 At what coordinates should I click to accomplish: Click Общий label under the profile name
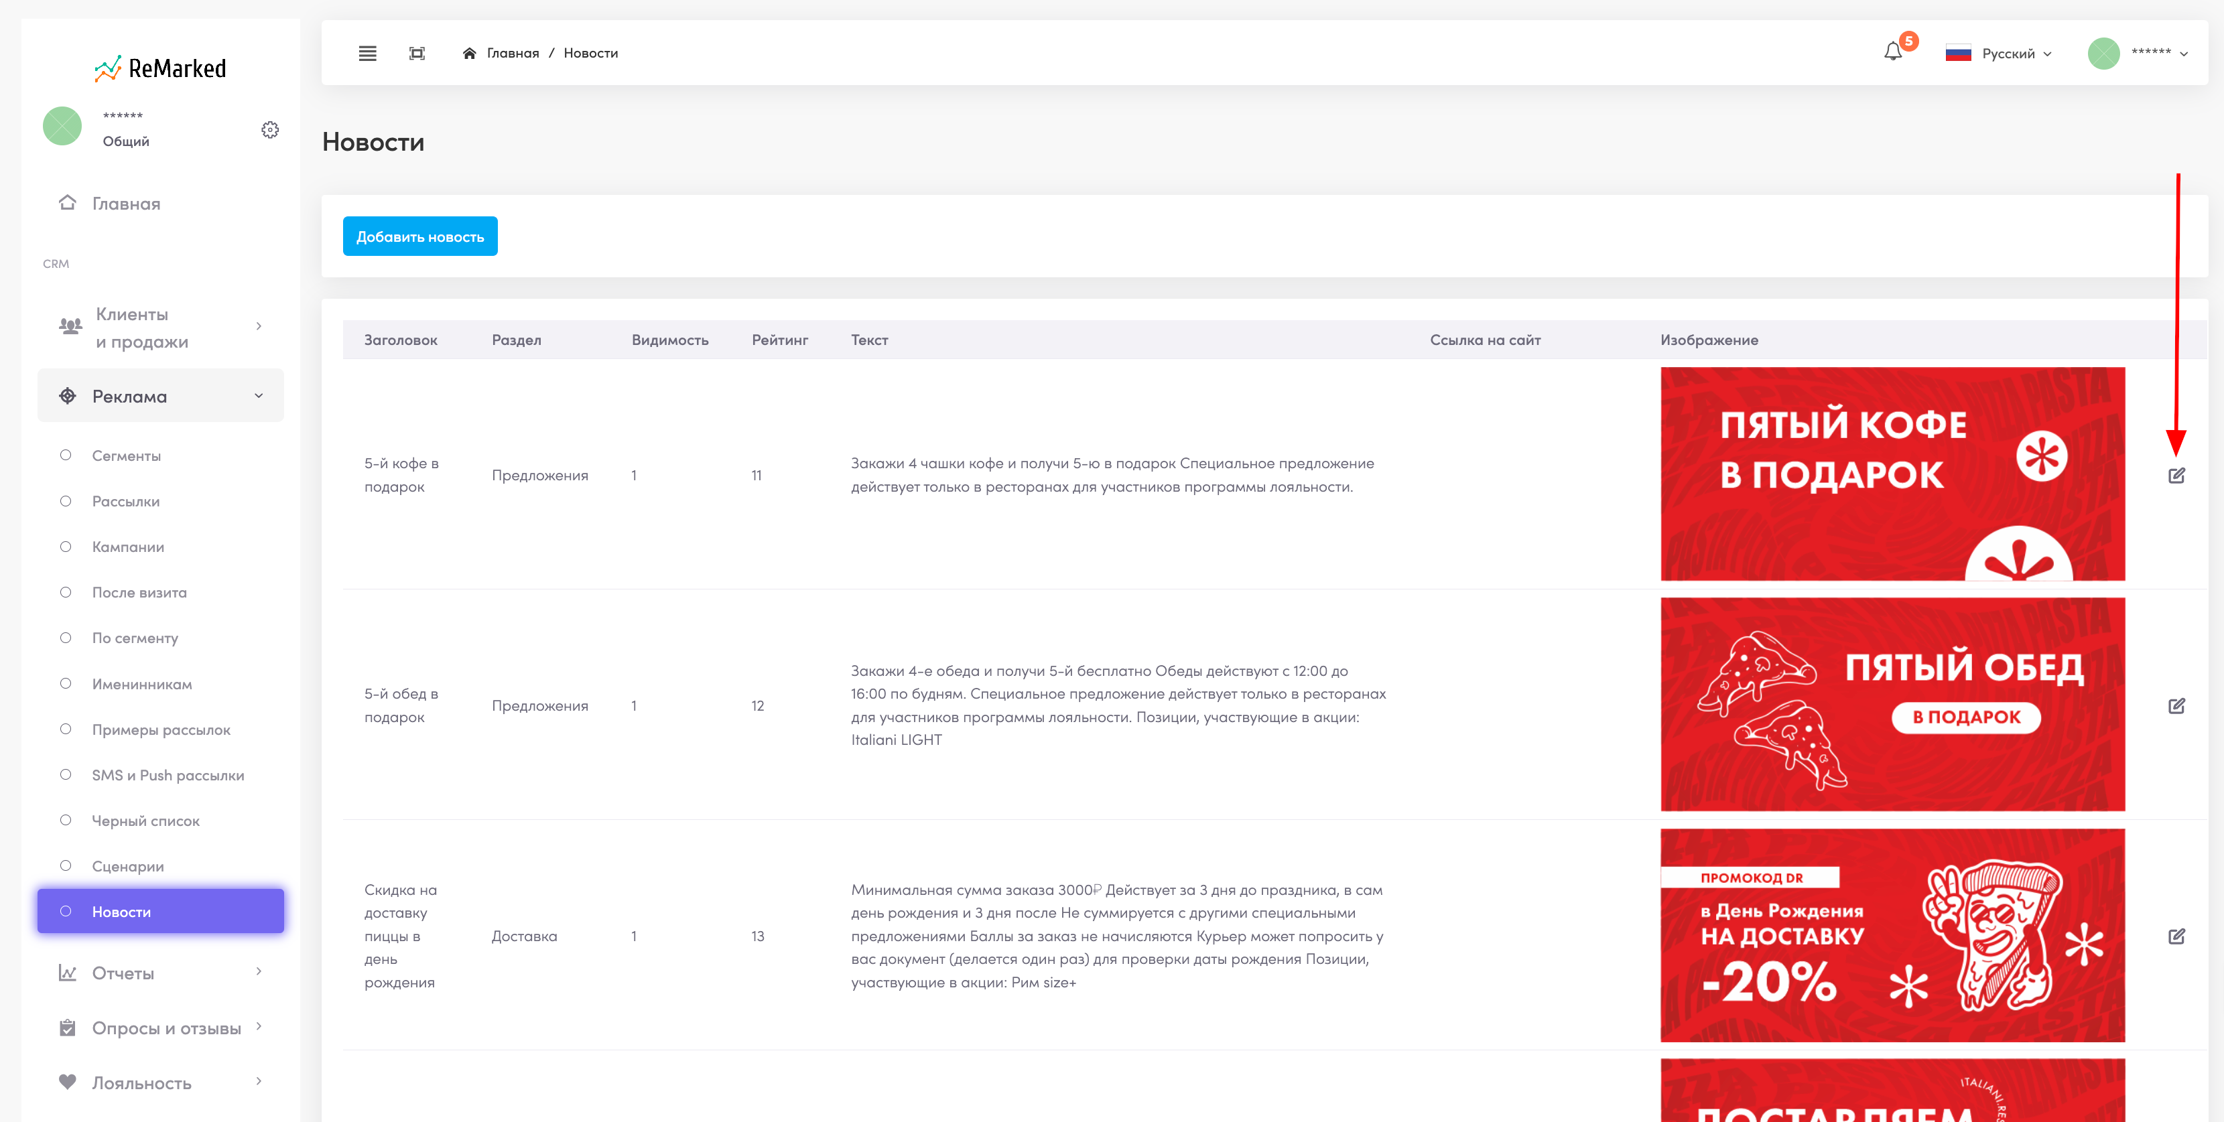pos(126,141)
